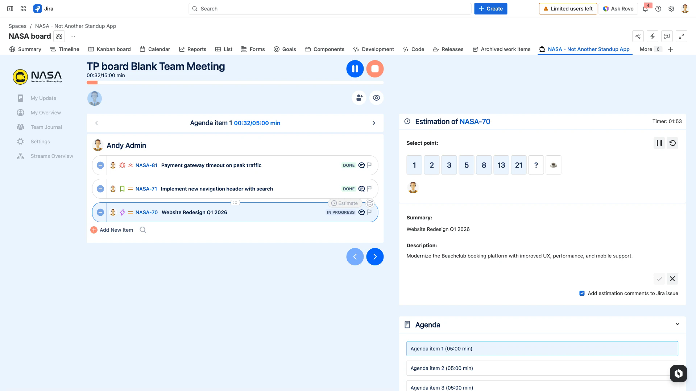This screenshot has width=696, height=391.
Task: Pause the estimation timer
Action: pyautogui.click(x=659, y=143)
